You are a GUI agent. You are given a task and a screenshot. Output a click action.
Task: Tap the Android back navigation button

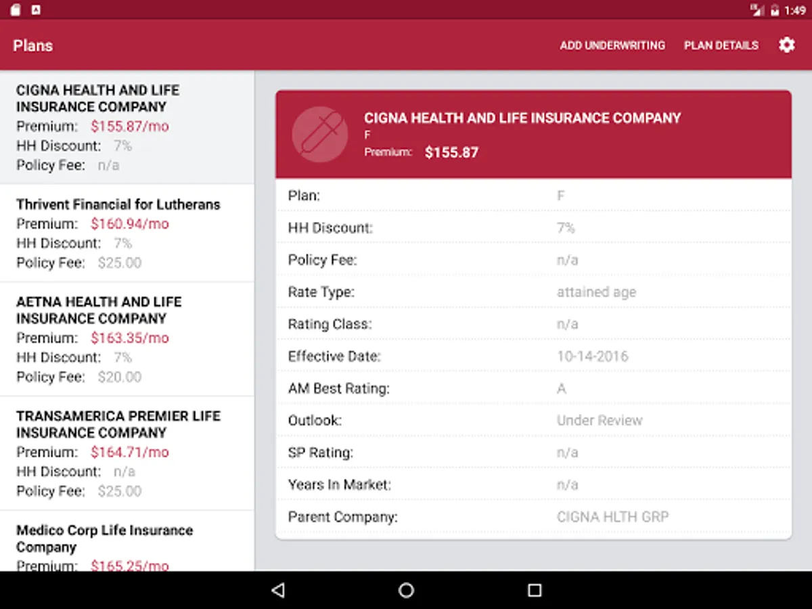pos(277,590)
